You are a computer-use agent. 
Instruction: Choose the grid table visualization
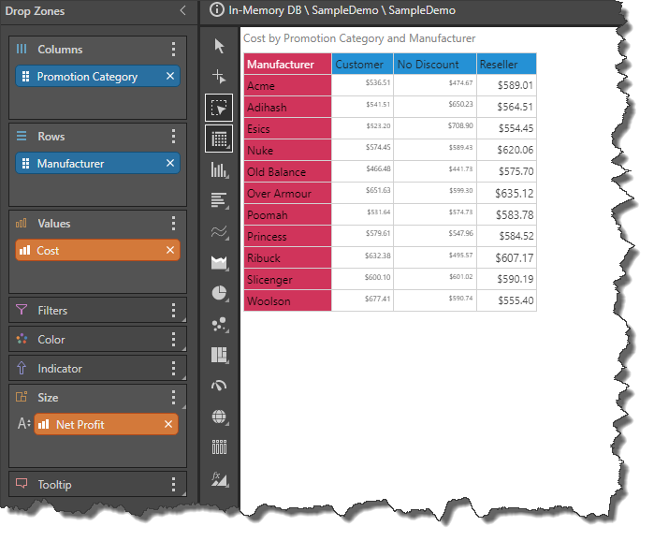[220, 139]
